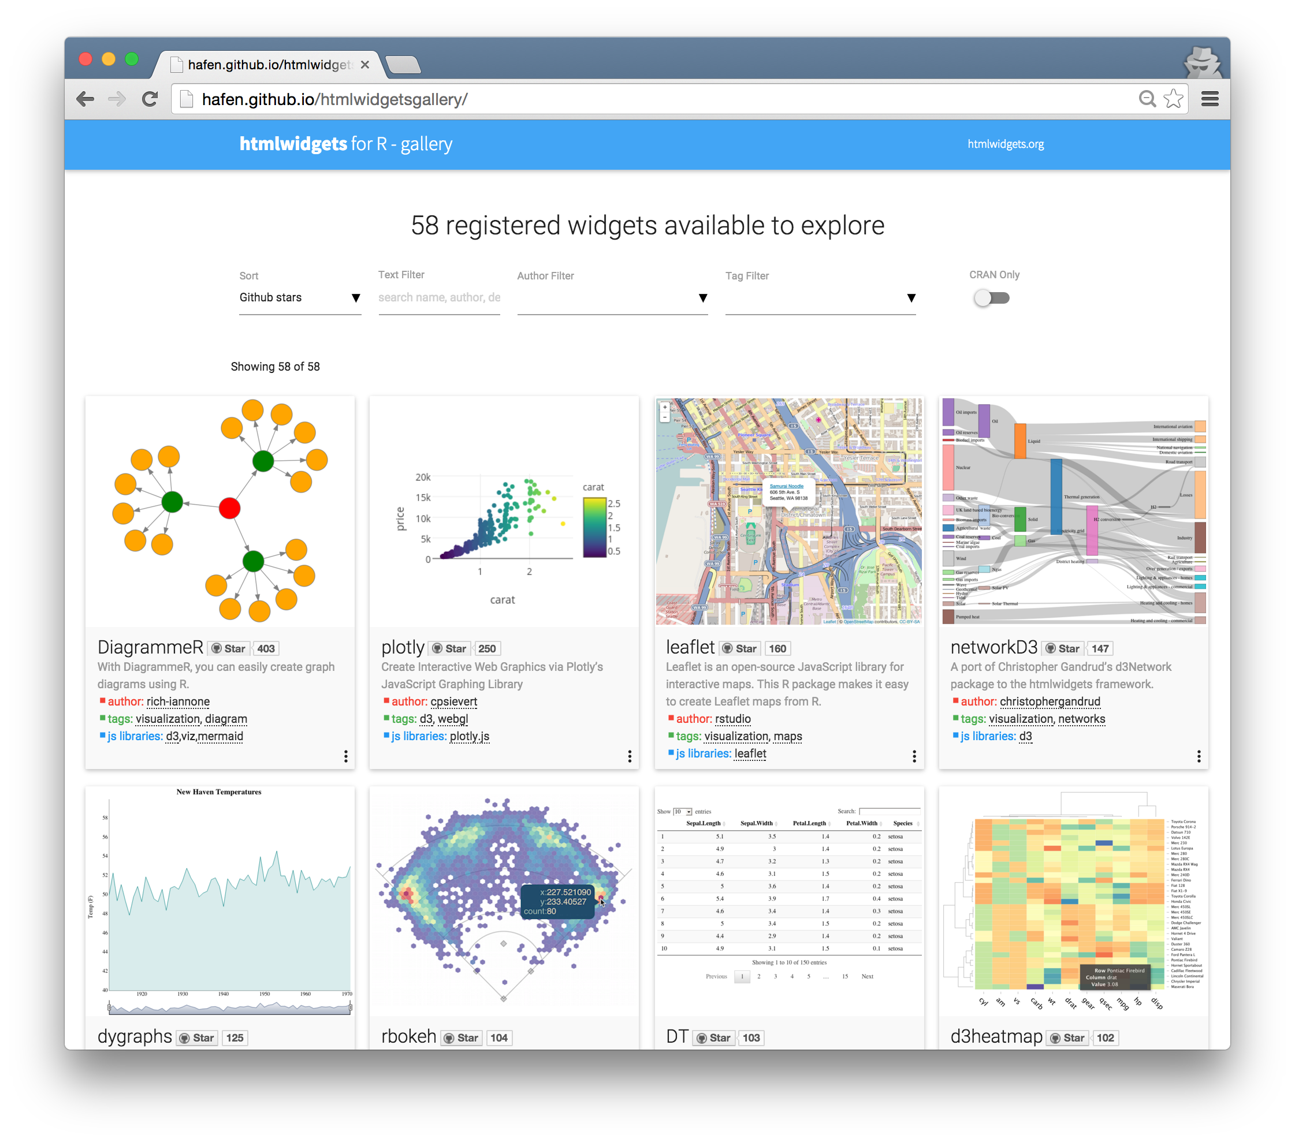Open the Sort dropdown showing Github stars
Image resolution: width=1295 pixels, height=1142 pixels.
(300, 297)
